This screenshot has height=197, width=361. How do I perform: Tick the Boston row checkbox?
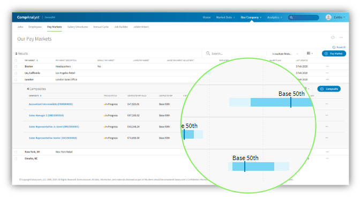pyautogui.click(x=16, y=66)
